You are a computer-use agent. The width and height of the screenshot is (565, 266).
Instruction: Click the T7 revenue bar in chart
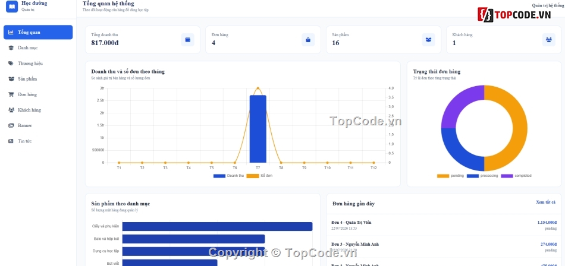point(258,129)
